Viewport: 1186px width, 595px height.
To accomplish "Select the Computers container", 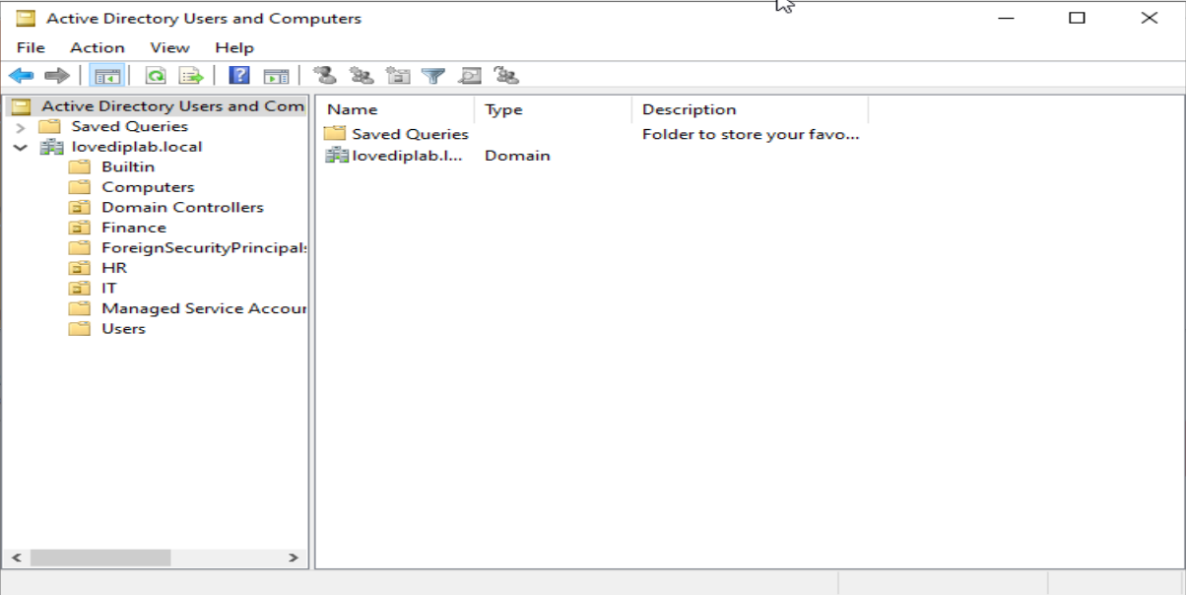I will [148, 187].
